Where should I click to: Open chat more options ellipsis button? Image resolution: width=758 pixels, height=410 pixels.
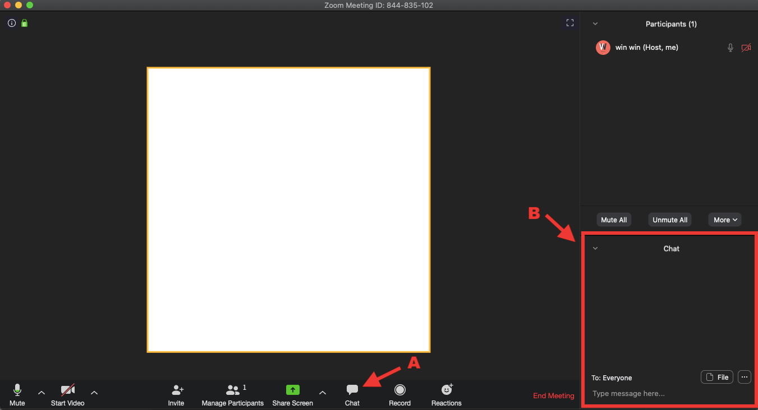[x=745, y=377]
